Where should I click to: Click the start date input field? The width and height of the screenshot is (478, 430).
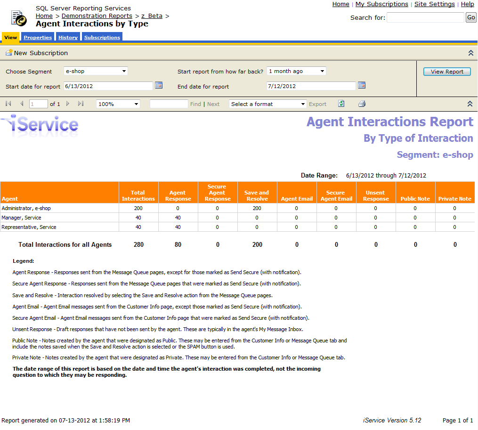tap(108, 86)
